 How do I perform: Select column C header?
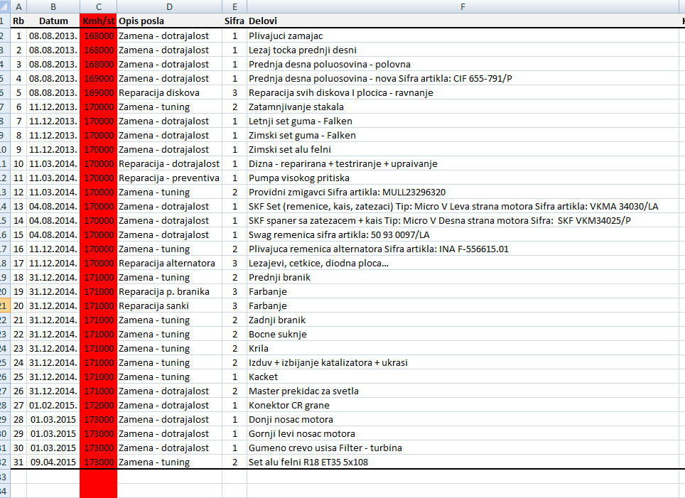(98, 6)
